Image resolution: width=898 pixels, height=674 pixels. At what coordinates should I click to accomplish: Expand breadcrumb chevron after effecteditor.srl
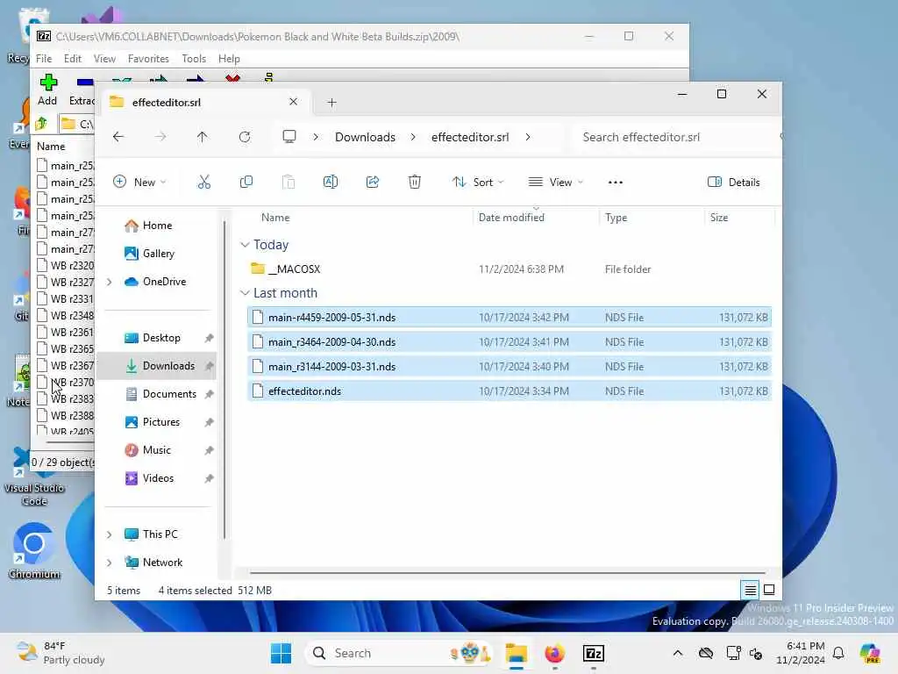click(527, 137)
